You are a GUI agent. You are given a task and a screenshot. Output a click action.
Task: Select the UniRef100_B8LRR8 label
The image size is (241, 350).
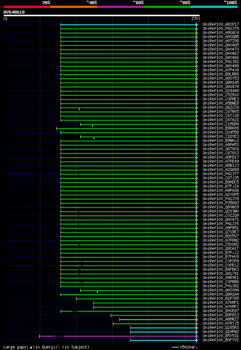click(x=221, y=74)
